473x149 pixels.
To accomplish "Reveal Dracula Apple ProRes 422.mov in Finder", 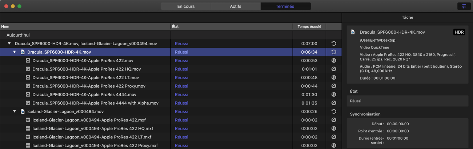I will (x=334, y=60).
